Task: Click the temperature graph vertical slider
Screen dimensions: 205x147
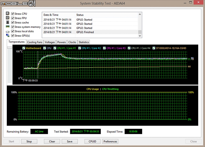Action: click(x=10, y=48)
